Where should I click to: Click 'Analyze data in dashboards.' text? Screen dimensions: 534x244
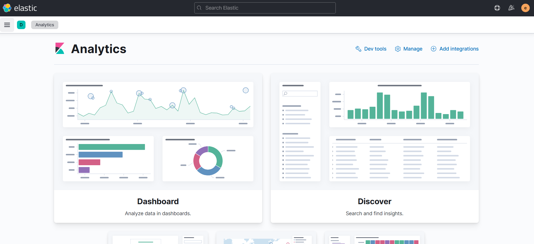(x=158, y=213)
